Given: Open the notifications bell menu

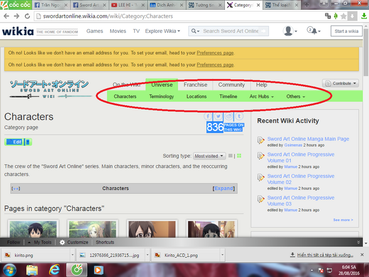Looking at the screenshot, I should (x=314, y=31).
